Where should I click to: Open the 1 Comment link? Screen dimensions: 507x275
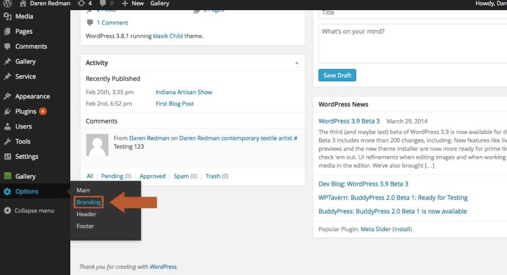click(x=112, y=22)
